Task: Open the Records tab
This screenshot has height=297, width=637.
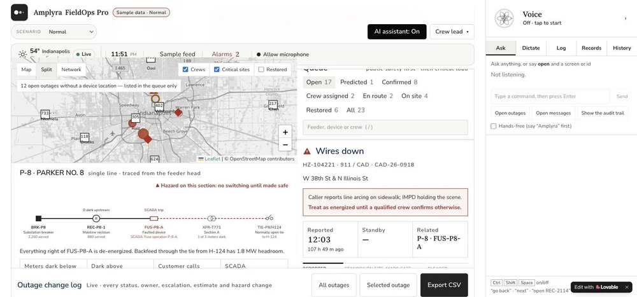Action: [x=592, y=48]
